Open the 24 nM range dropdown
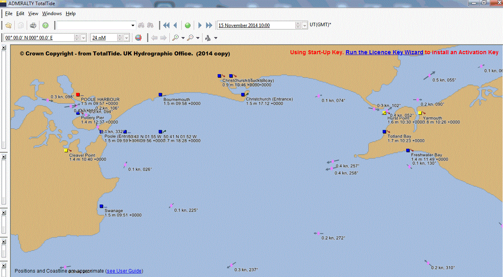The height and width of the screenshot is (277, 503). tap(127, 38)
